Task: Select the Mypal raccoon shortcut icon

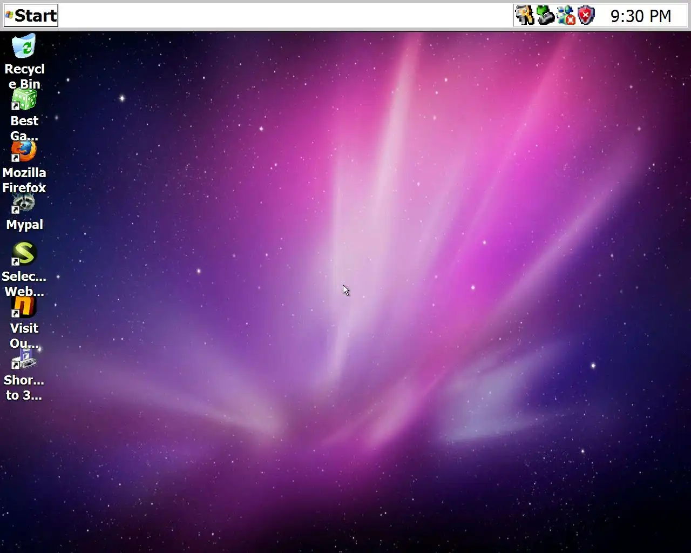Action: click(24, 202)
